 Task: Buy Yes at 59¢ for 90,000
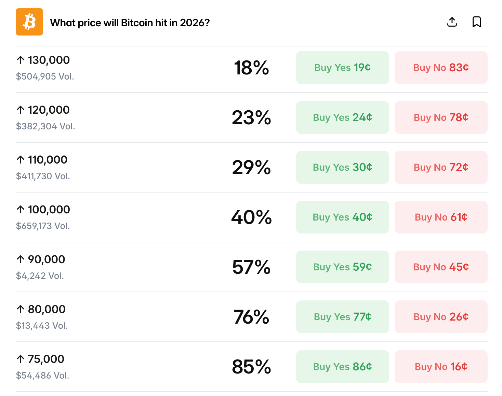(342, 267)
